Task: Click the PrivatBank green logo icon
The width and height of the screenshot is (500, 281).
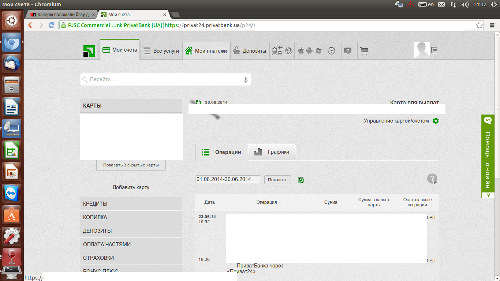Action: pyautogui.click(x=89, y=51)
